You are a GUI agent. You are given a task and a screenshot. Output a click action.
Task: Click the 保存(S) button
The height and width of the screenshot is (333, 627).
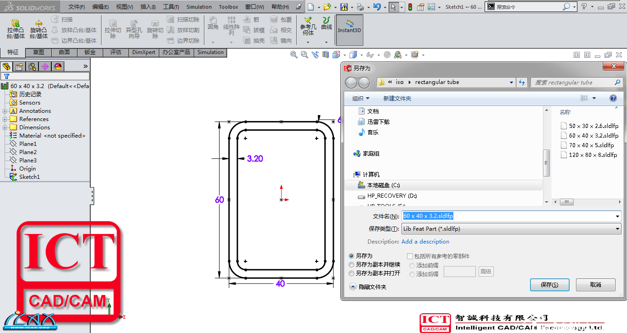coord(549,284)
